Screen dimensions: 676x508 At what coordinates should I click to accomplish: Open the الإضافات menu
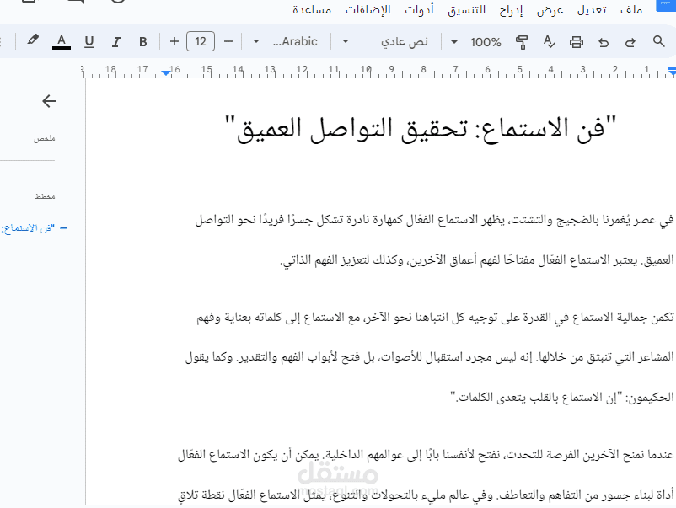(x=368, y=10)
